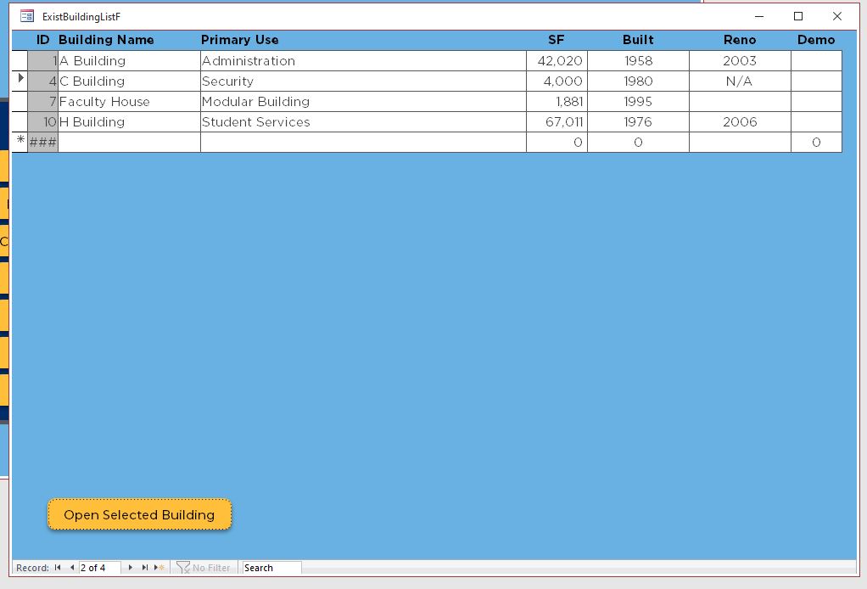Go to the next record
Viewport: 867px width, 589px height.
coord(131,568)
